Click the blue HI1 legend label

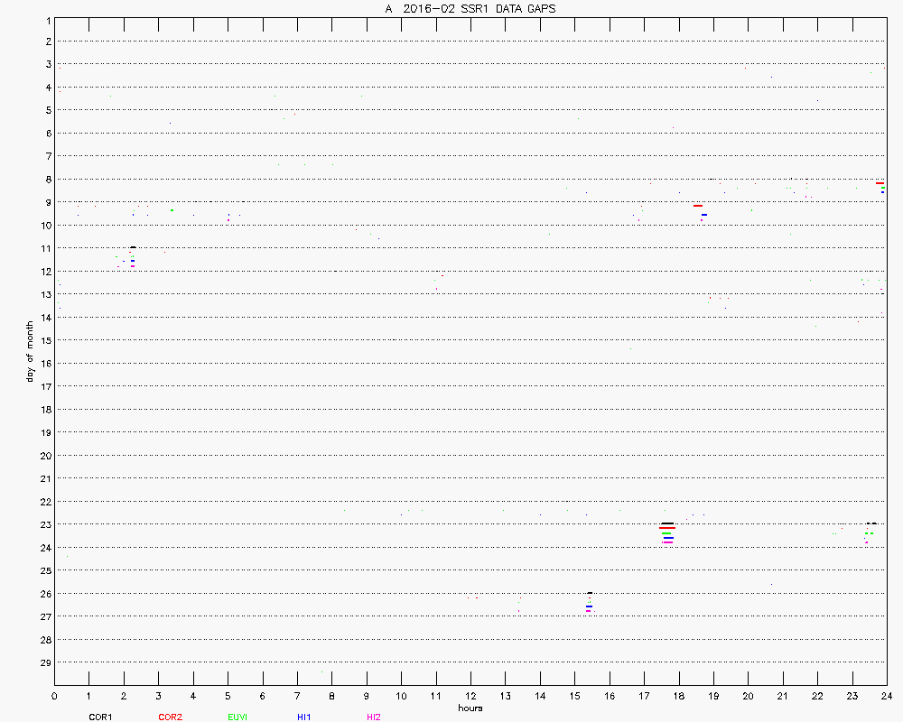point(304,717)
